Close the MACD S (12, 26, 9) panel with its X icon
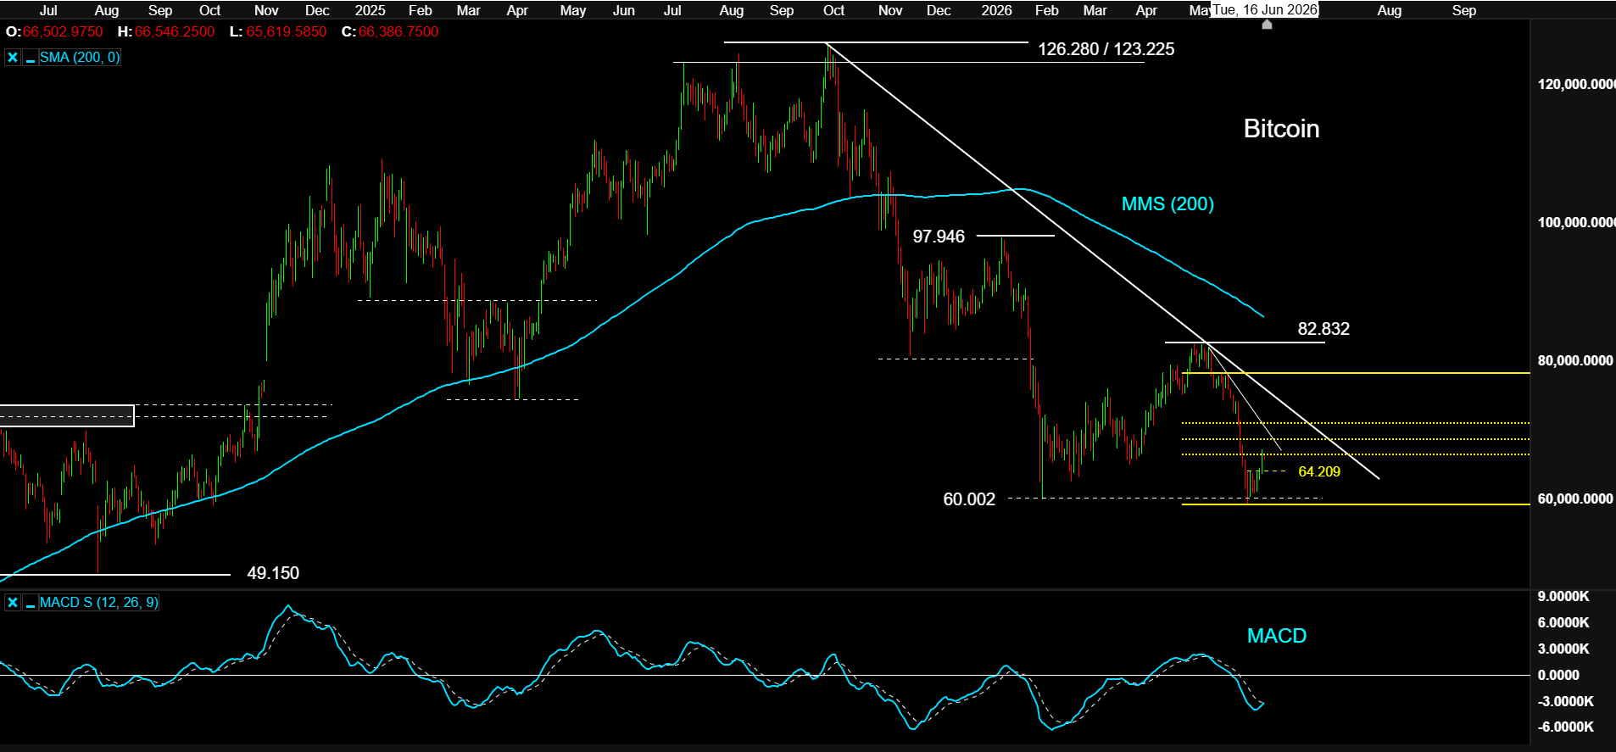1616x752 pixels. pyautogui.click(x=13, y=603)
